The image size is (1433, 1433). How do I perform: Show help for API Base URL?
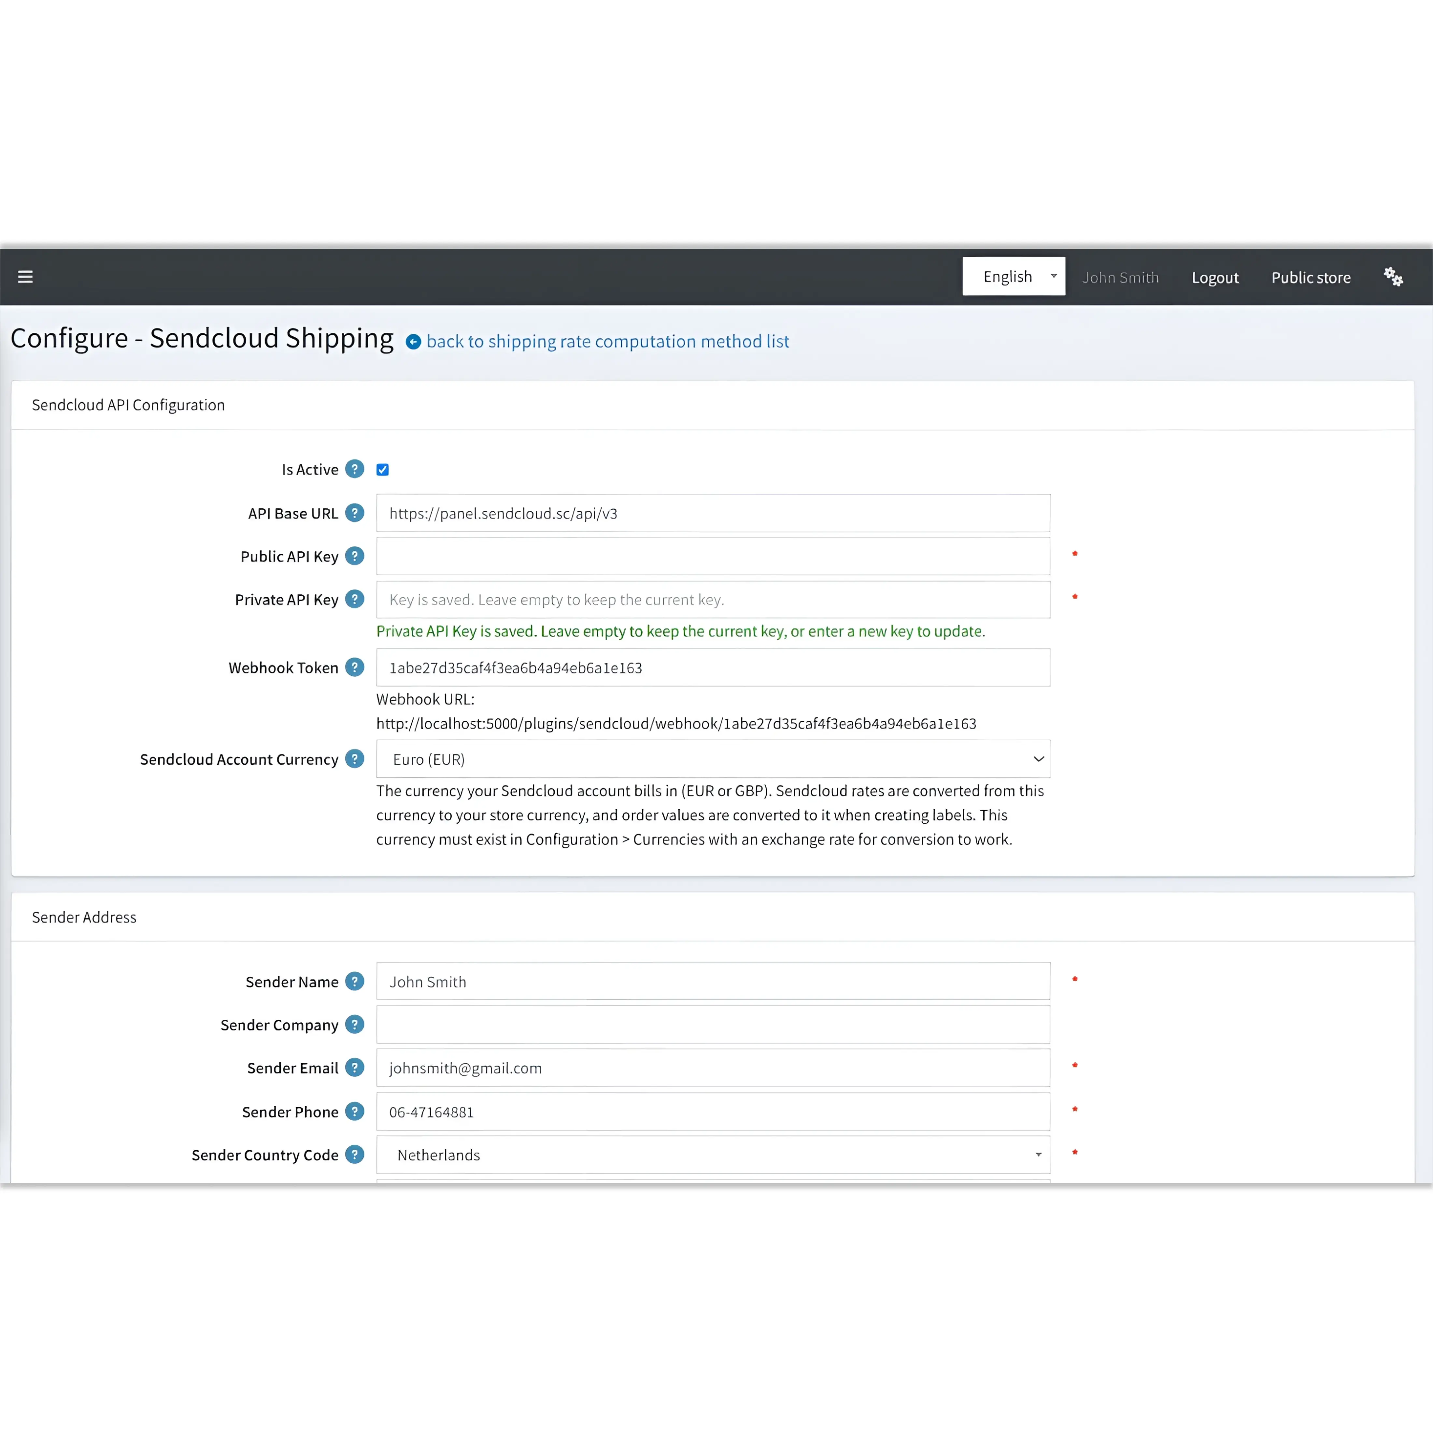point(355,513)
